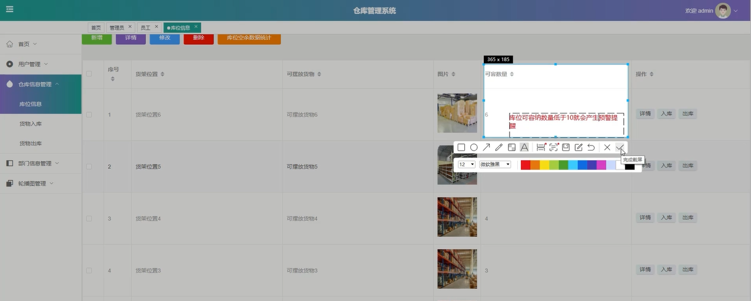Open the thumbnail image of 货架位置6

point(457,113)
